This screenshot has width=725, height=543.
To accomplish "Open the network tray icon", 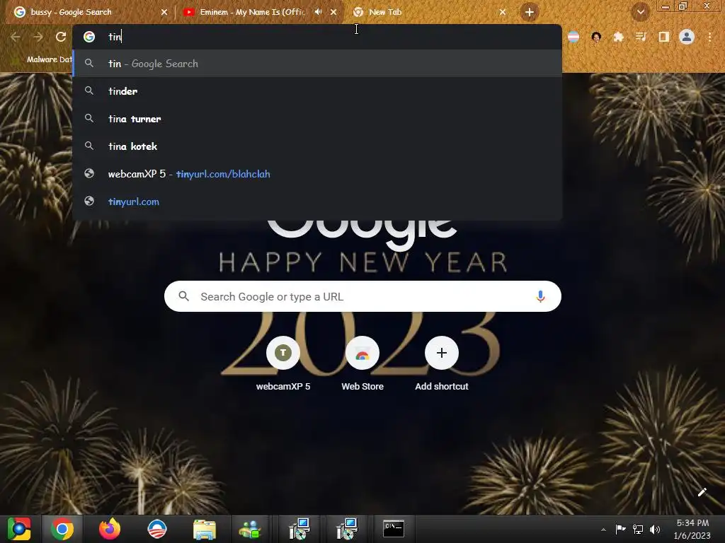I will [638, 529].
